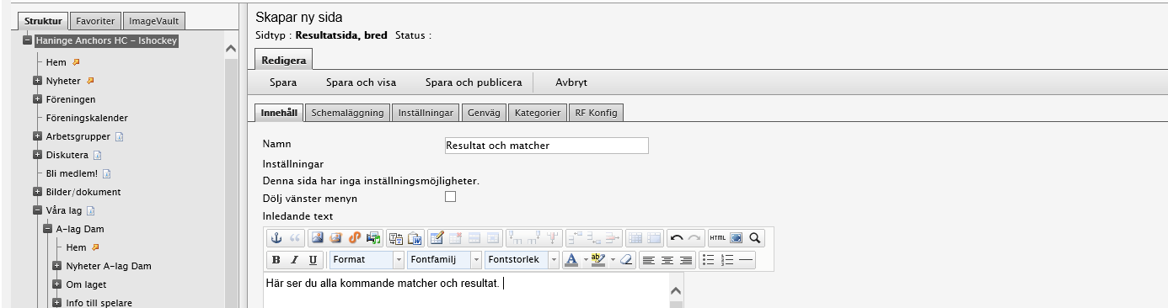Insert a new table via the table-pencil icon
1168x308 pixels.
coord(437,238)
